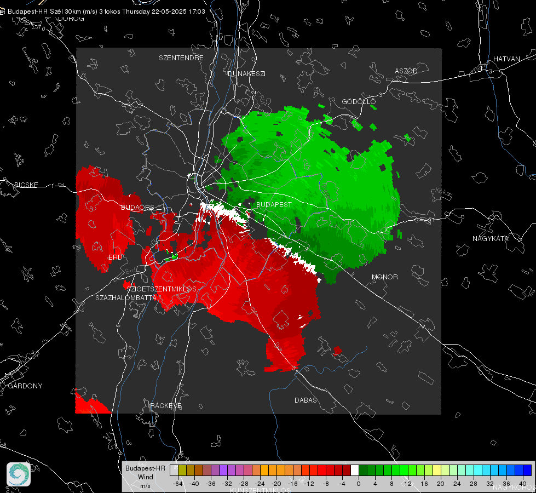
Task: Click the ASZOD town label
Action: (x=406, y=71)
